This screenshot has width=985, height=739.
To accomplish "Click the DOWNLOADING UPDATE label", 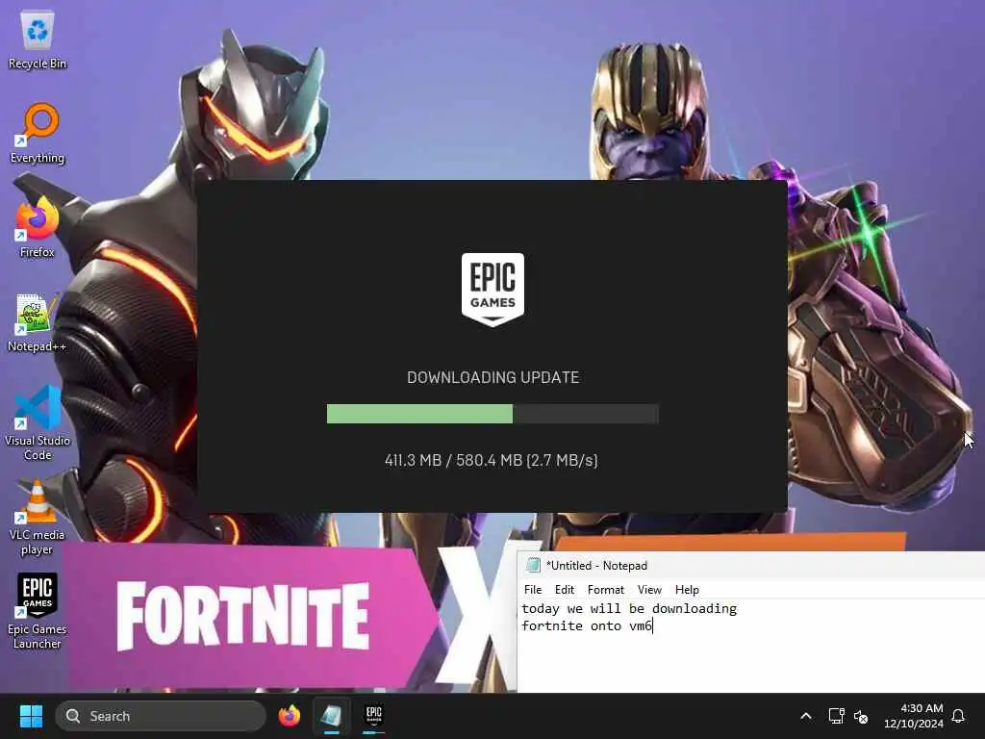I will tap(492, 377).
